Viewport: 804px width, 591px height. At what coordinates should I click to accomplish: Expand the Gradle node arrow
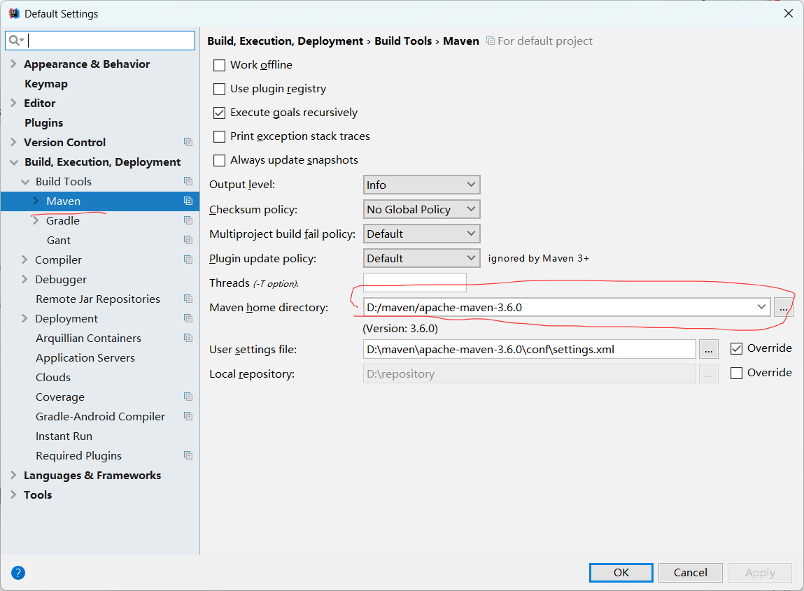click(36, 220)
